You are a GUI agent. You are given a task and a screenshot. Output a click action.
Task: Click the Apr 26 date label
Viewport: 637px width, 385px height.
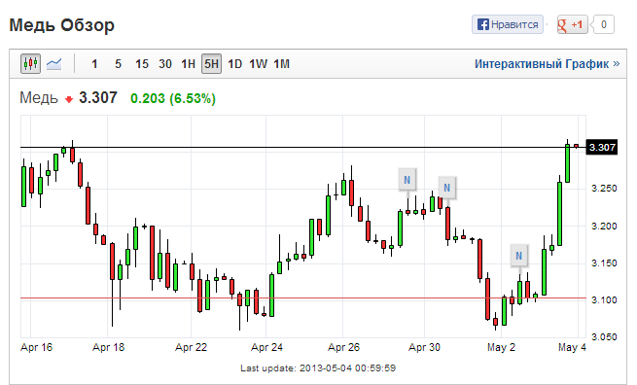(343, 348)
